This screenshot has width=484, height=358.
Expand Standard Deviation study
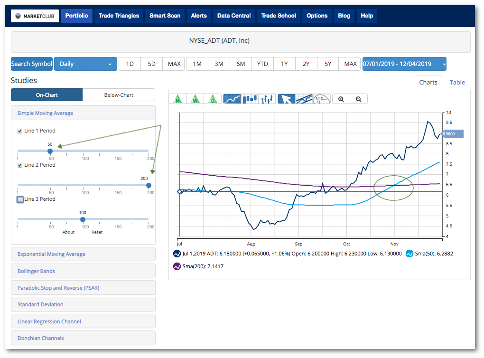[83, 304]
